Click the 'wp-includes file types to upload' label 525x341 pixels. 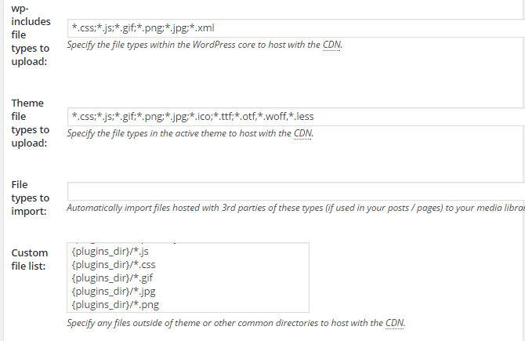[x=31, y=35]
